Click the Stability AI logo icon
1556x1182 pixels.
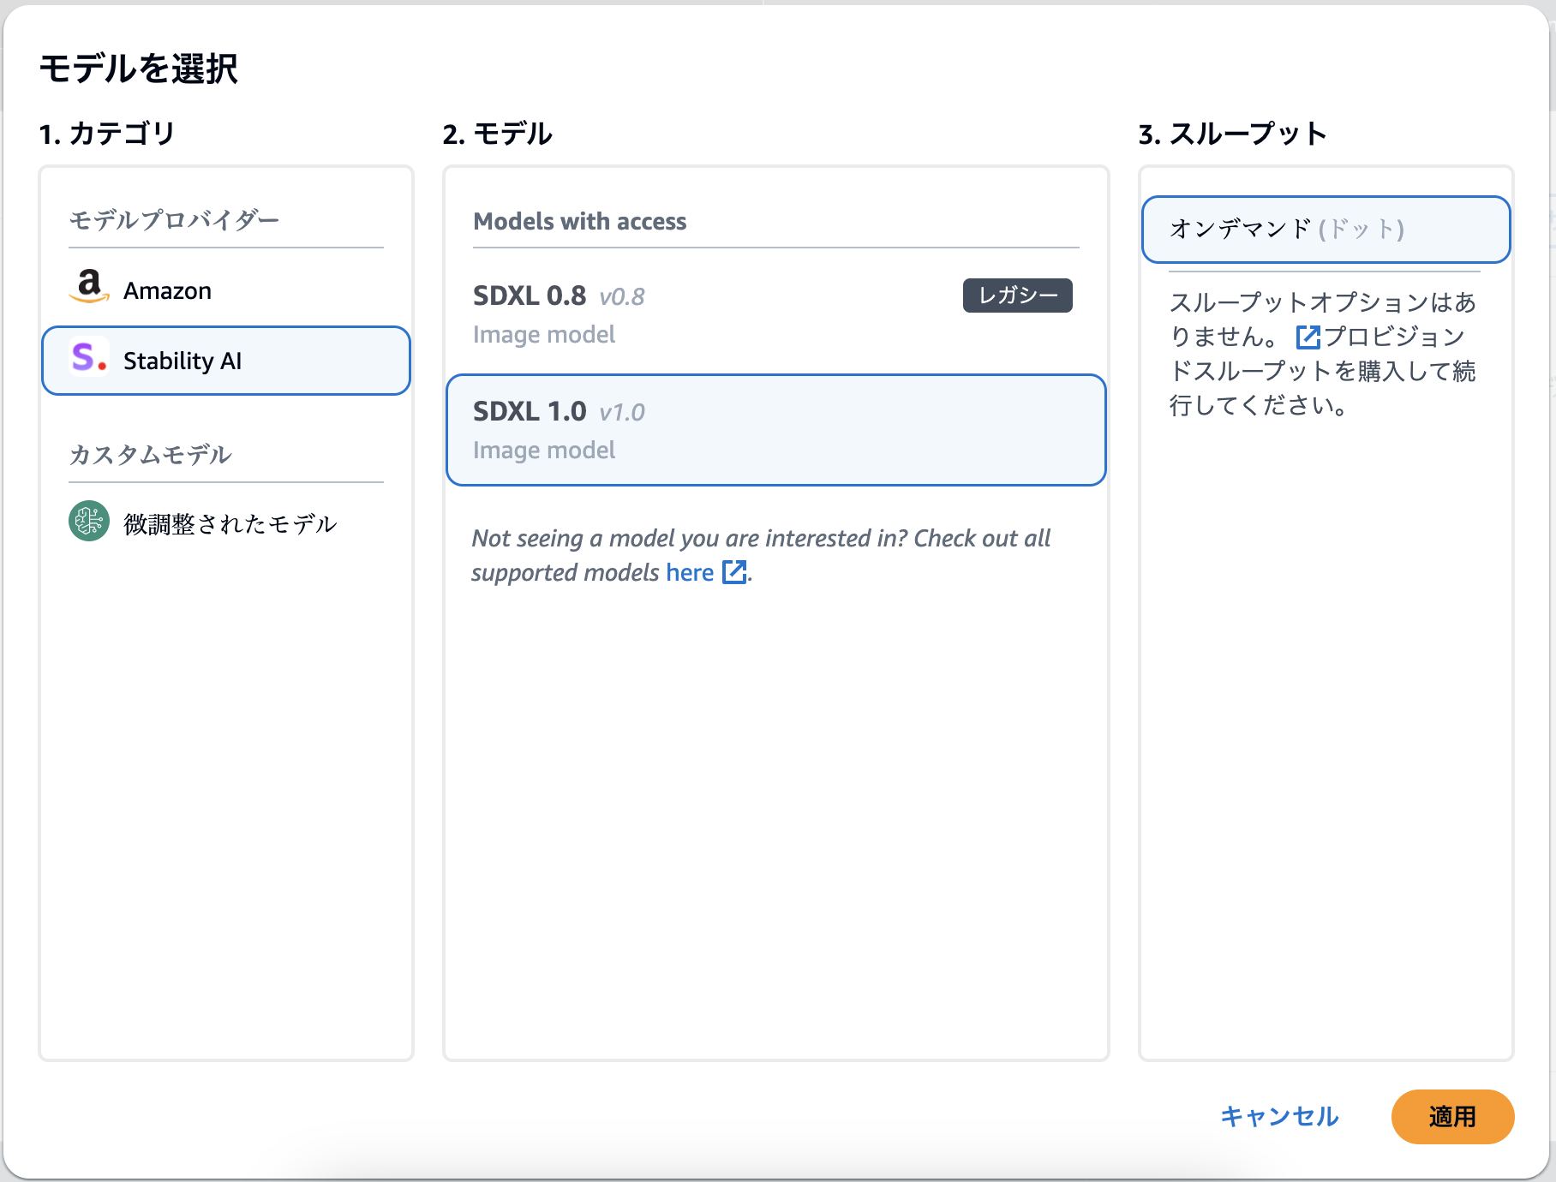click(x=89, y=356)
